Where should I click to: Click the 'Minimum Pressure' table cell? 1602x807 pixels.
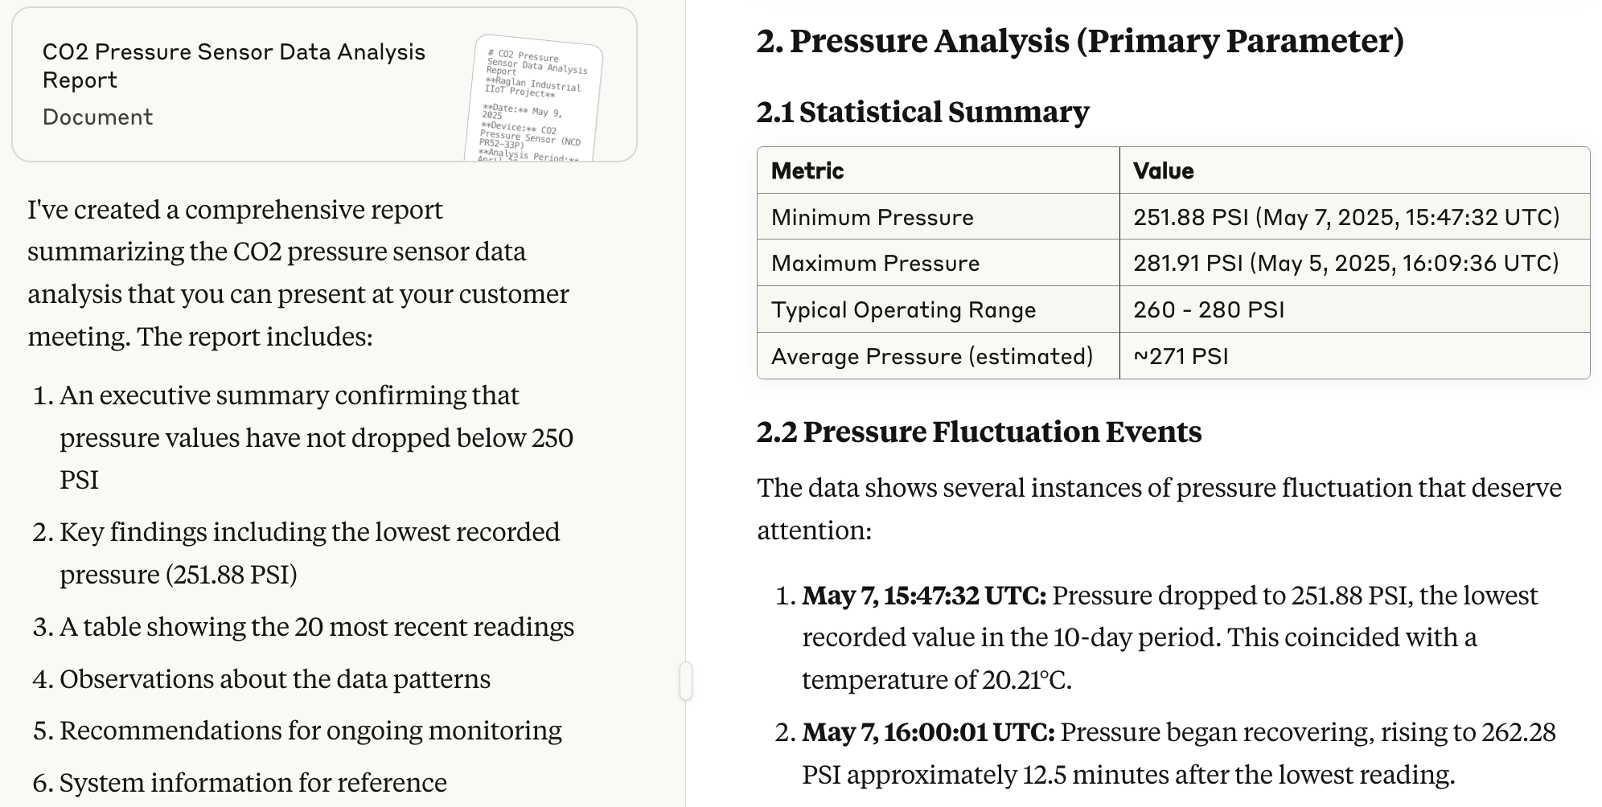(x=939, y=217)
